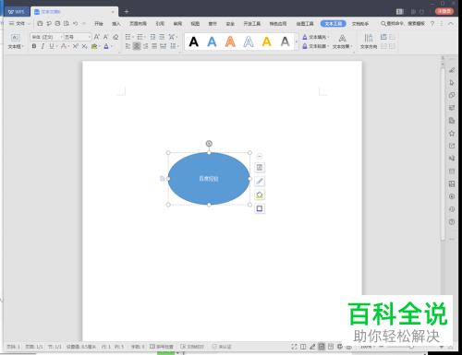Viewport: 462px width, 355px height.
Task: Click the star icon in right sidebar
Action: [x=452, y=133]
